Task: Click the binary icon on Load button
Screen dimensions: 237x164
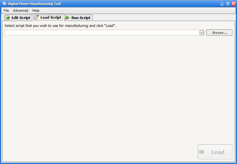Action: pos(201,152)
